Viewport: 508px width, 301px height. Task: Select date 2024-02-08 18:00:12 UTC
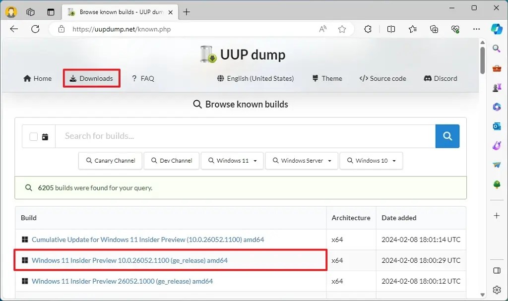point(421,281)
